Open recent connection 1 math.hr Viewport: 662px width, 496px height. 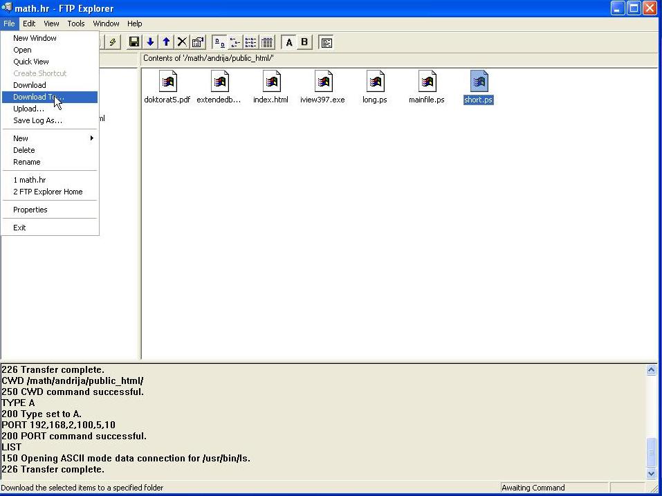(x=50, y=180)
